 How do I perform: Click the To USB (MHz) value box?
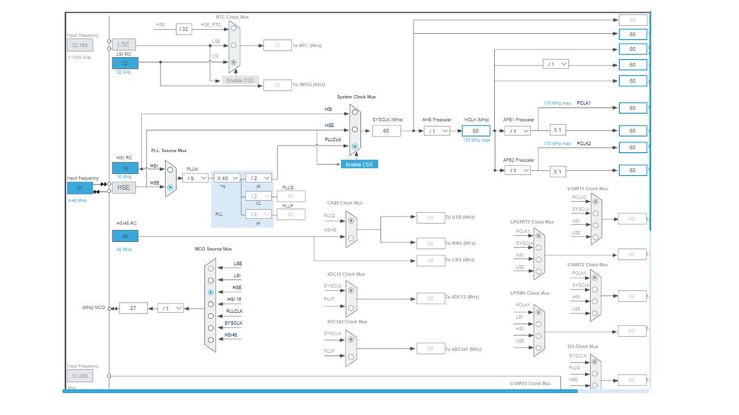point(431,218)
